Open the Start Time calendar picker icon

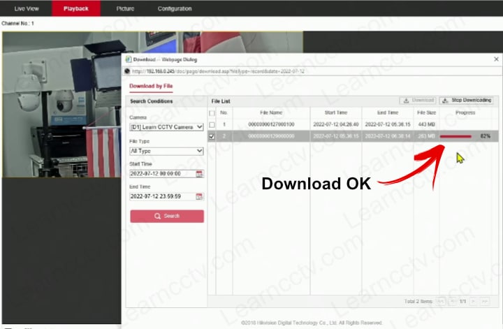[x=199, y=173]
